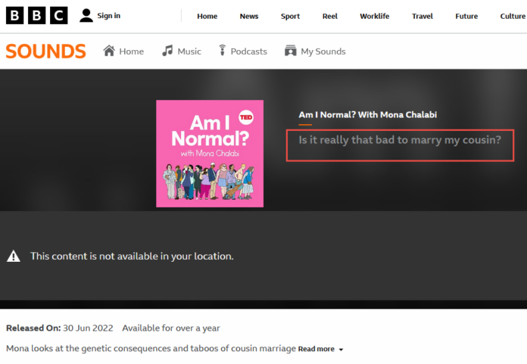Viewport: 527px width, 364px height.
Task: Open the Sport section
Action: [291, 16]
